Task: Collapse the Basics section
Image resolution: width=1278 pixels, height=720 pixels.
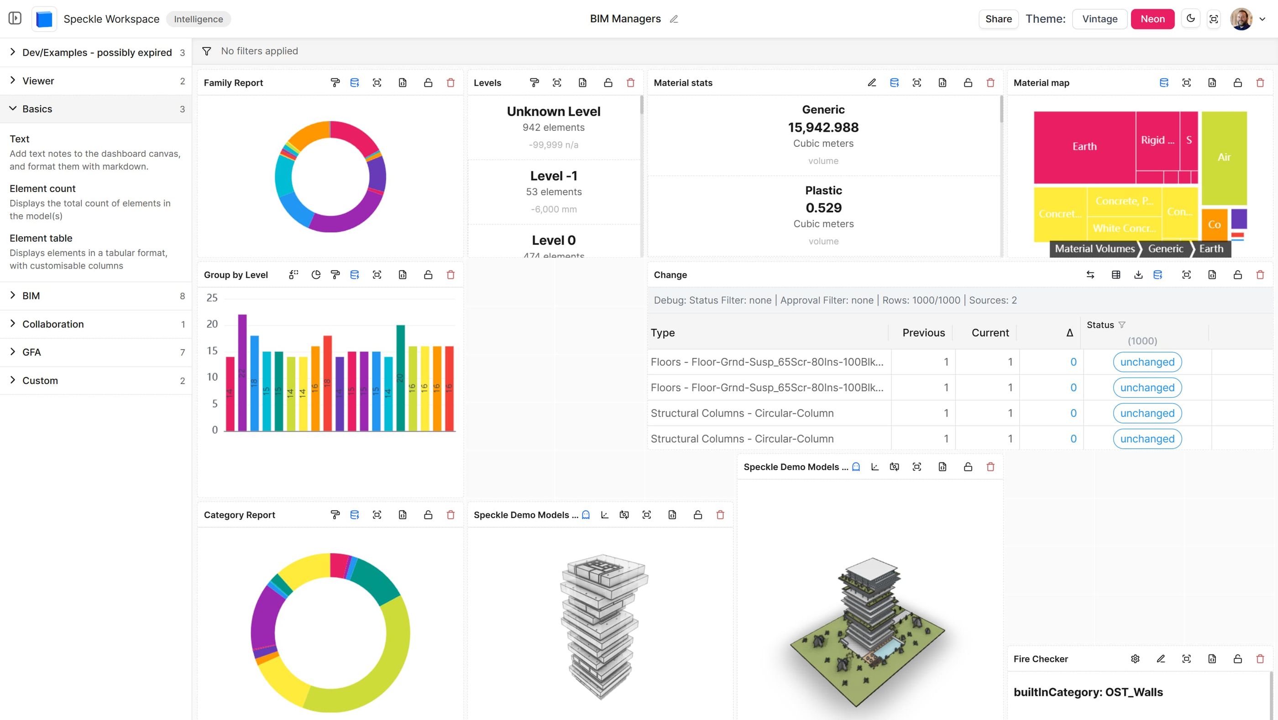Action: pos(96,109)
